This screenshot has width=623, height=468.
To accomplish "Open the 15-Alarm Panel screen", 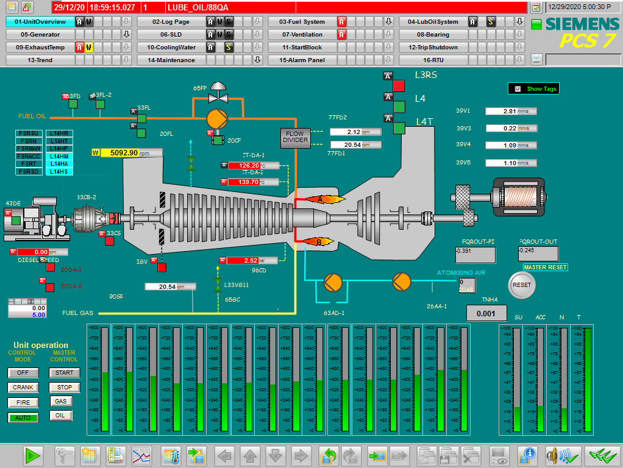I will (302, 60).
